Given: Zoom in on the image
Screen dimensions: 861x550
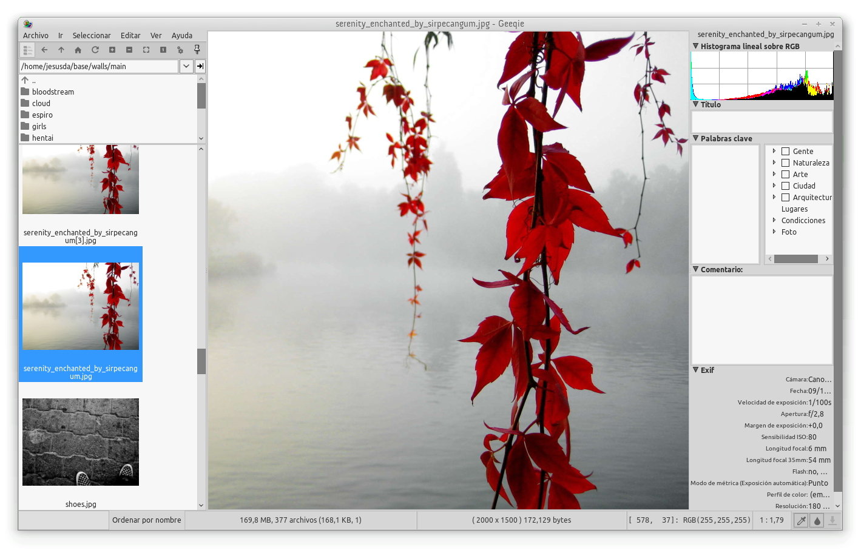Looking at the screenshot, I should (112, 50).
